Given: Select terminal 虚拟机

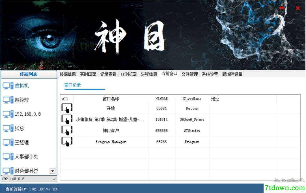Looking at the screenshot, I should (x=22, y=86).
